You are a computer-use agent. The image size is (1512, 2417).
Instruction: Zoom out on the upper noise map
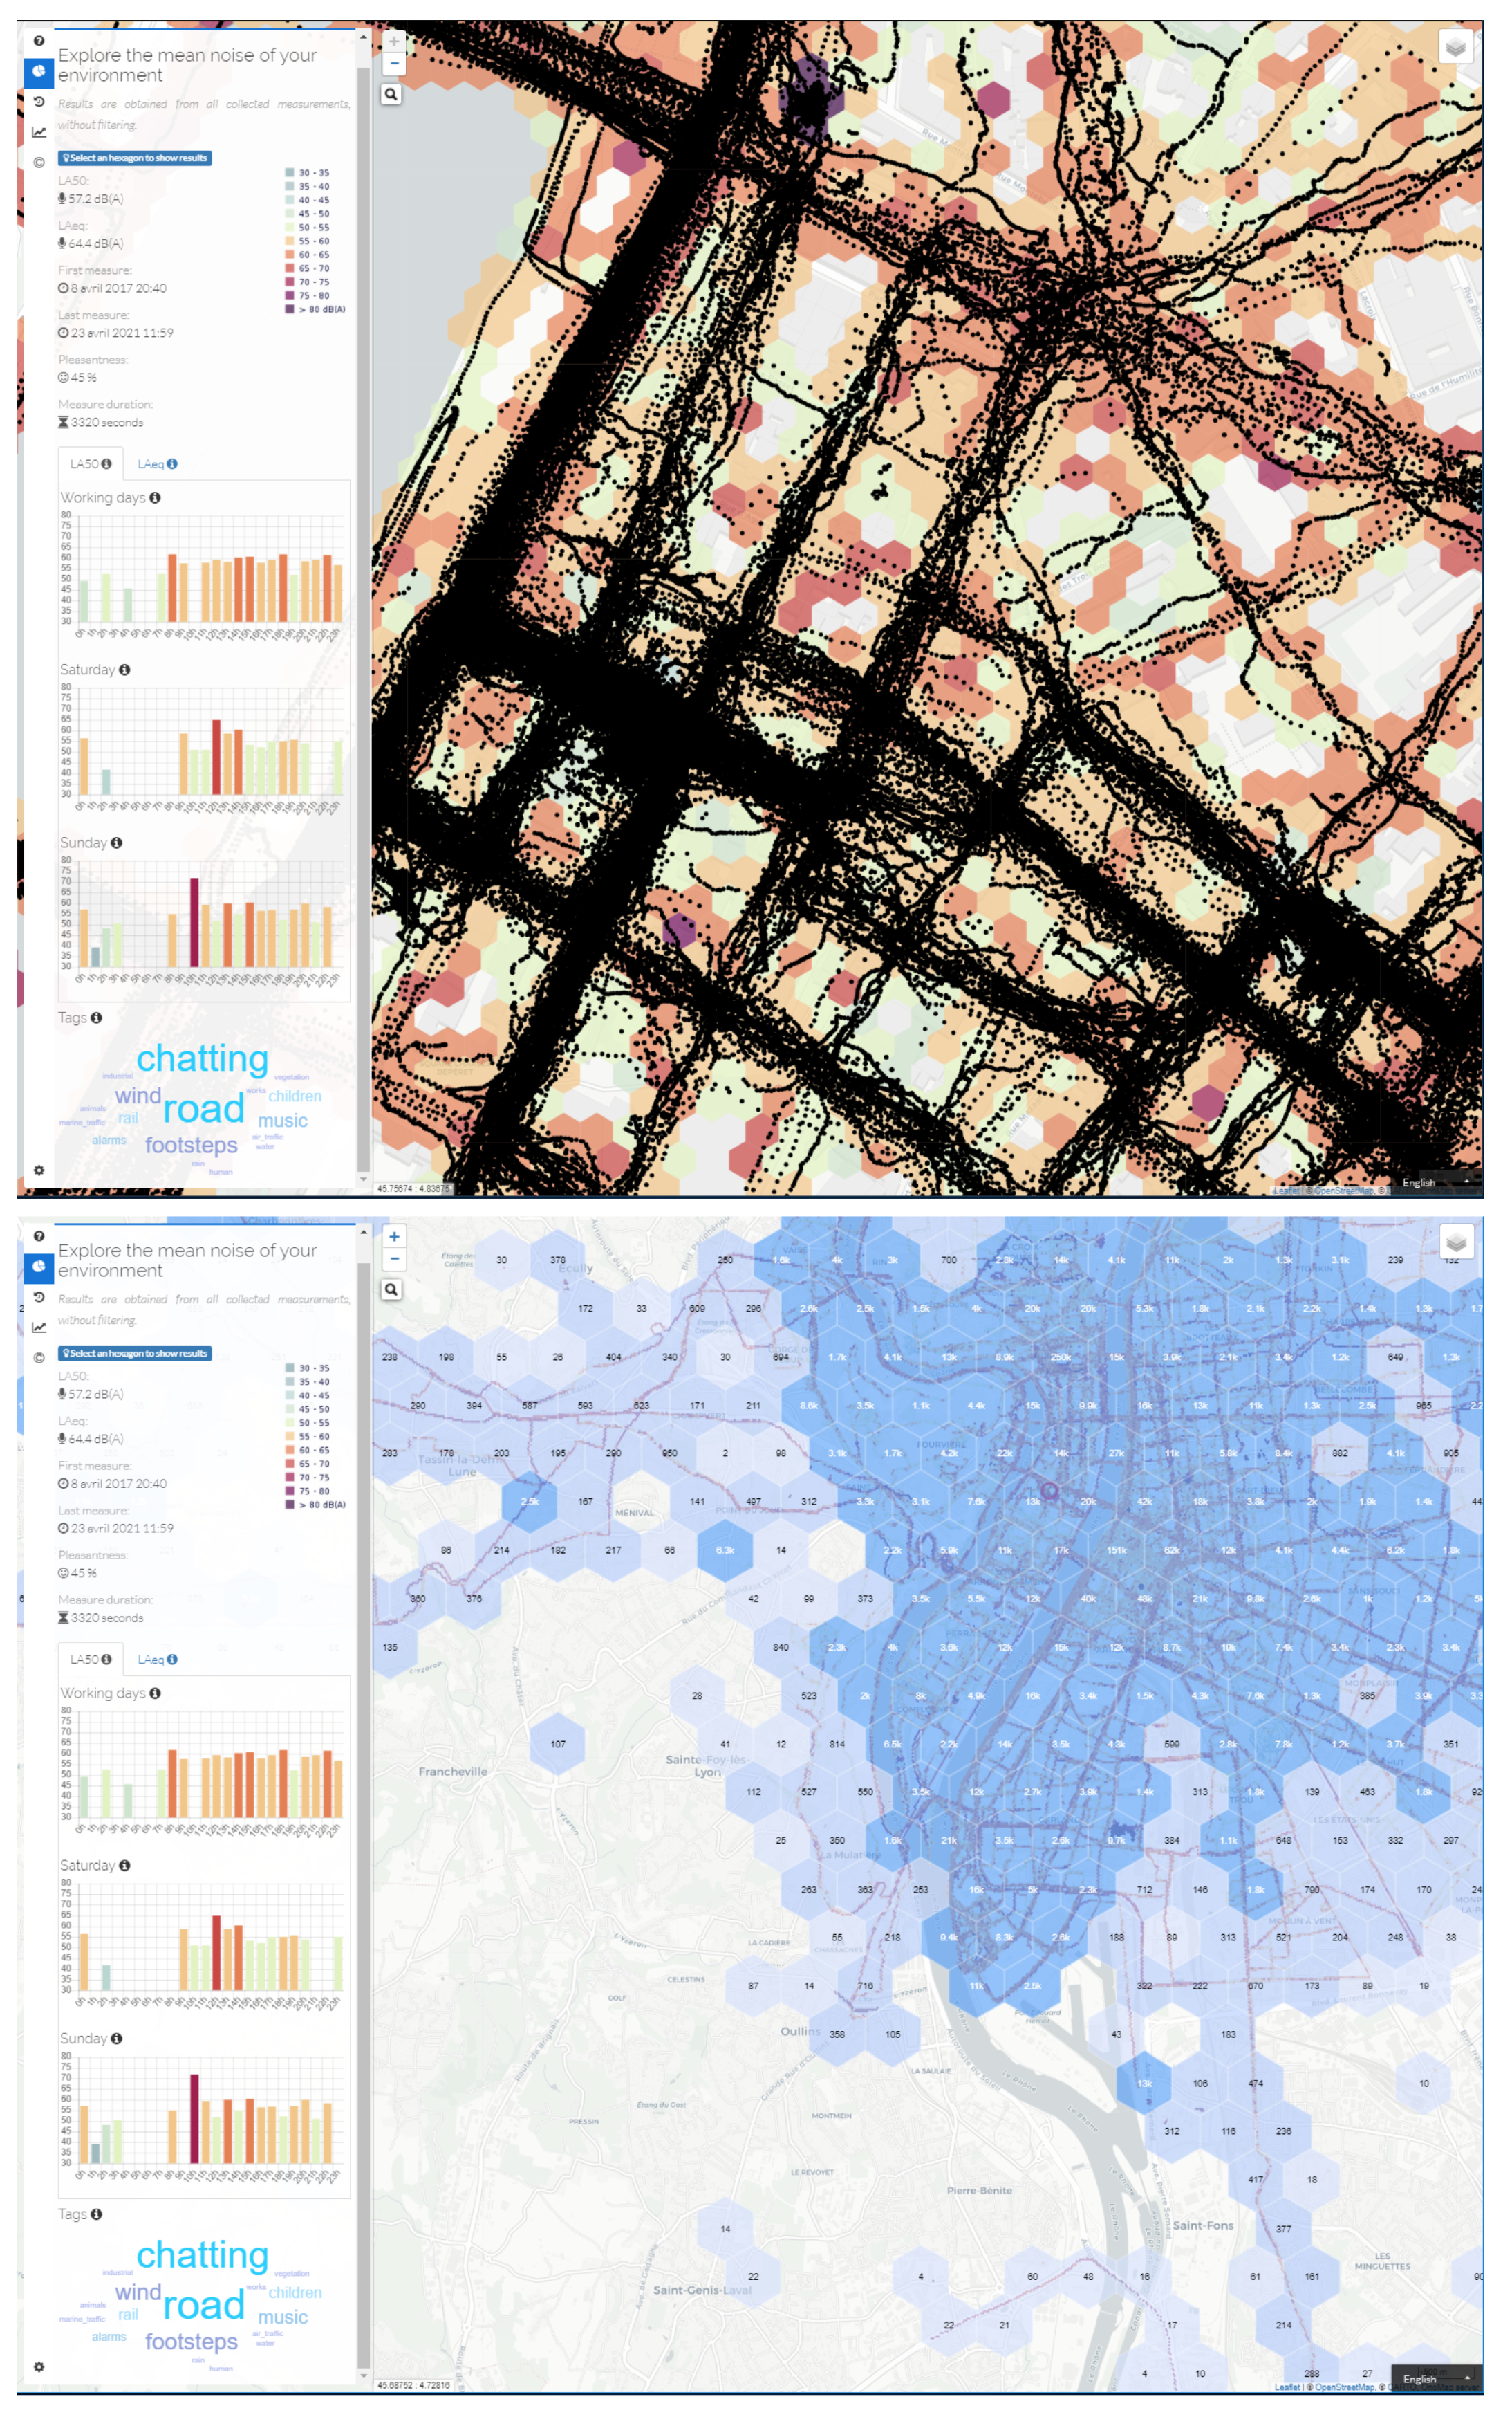[x=394, y=63]
